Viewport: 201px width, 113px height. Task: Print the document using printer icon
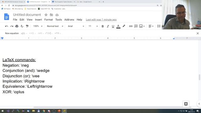[x=17, y=26]
